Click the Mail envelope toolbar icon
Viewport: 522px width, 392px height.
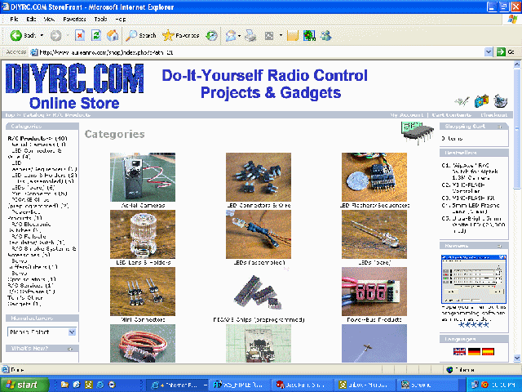[231, 35]
